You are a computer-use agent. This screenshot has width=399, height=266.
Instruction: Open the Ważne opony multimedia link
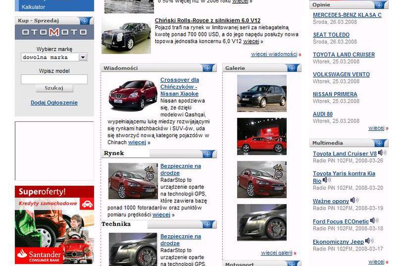pos(331,201)
